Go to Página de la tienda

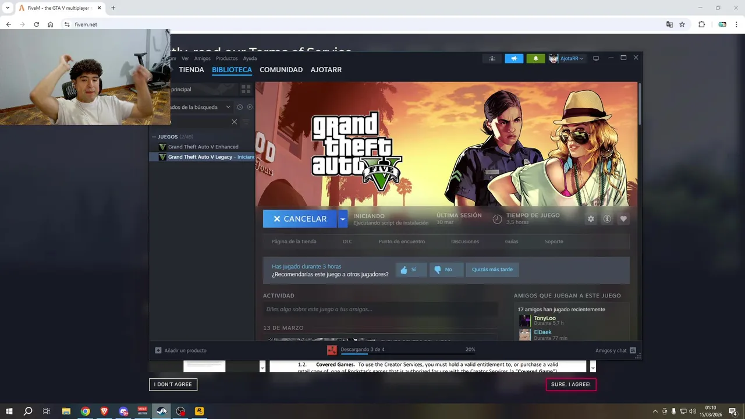pyautogui.click(x=294, y=242)
